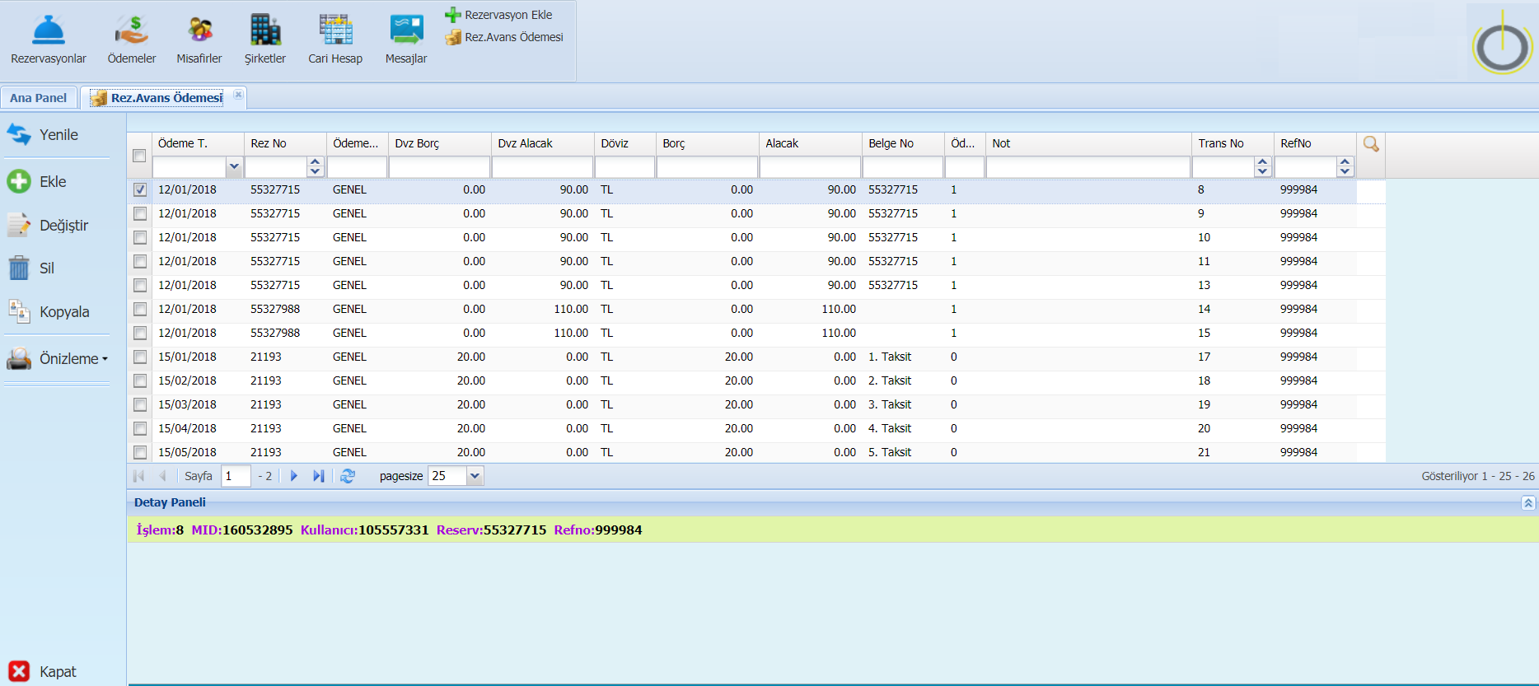This screenshot has width=1539, height=686.
Task: Click Yenile refresh in sidebar
Action: 43,134
